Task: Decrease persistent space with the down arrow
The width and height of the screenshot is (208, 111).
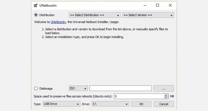Action: (166, 97)
